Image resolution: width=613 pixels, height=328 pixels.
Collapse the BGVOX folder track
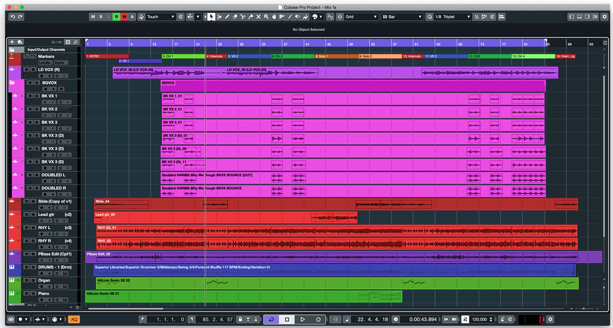[x=12, y=82]
